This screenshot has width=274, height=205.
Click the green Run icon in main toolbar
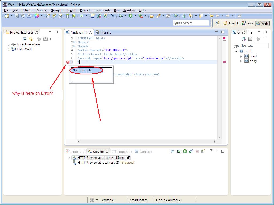click(131, 16)
